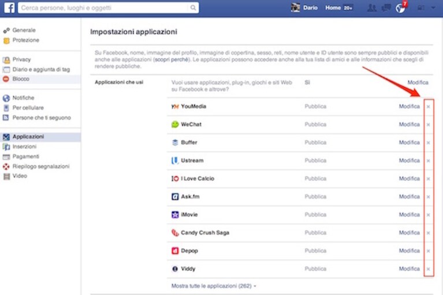Open Notifiche settings section

tap(23, 98)
